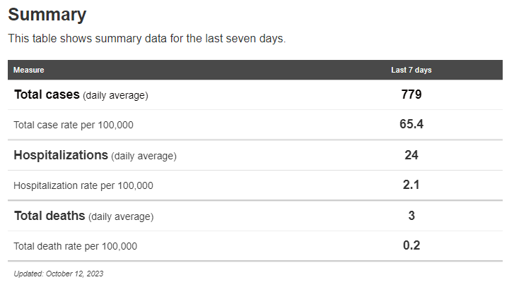Click the daily average note beside Total cases
Viewport: 514px width, 294px height.
115,95
